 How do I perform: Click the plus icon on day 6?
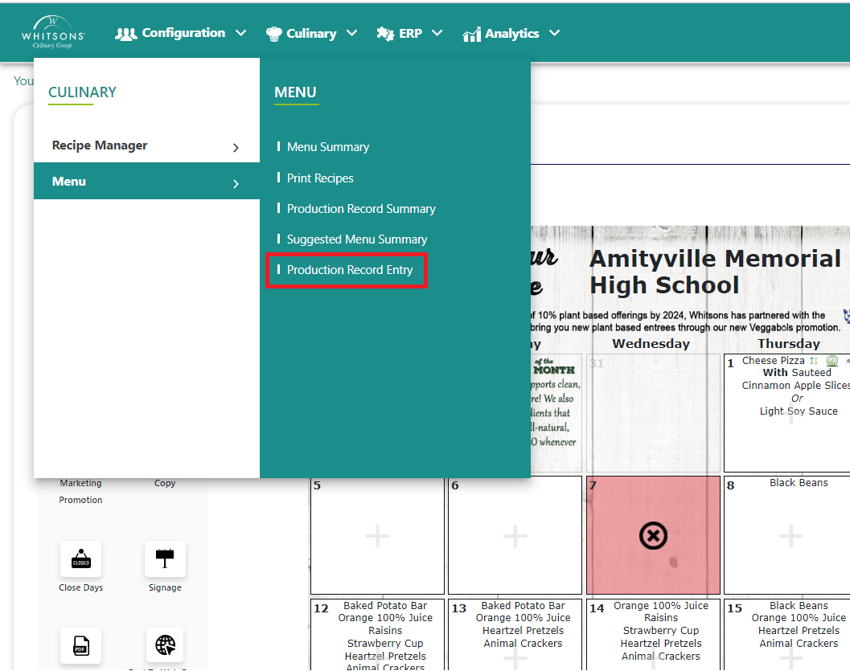click(x=515, y=536)
